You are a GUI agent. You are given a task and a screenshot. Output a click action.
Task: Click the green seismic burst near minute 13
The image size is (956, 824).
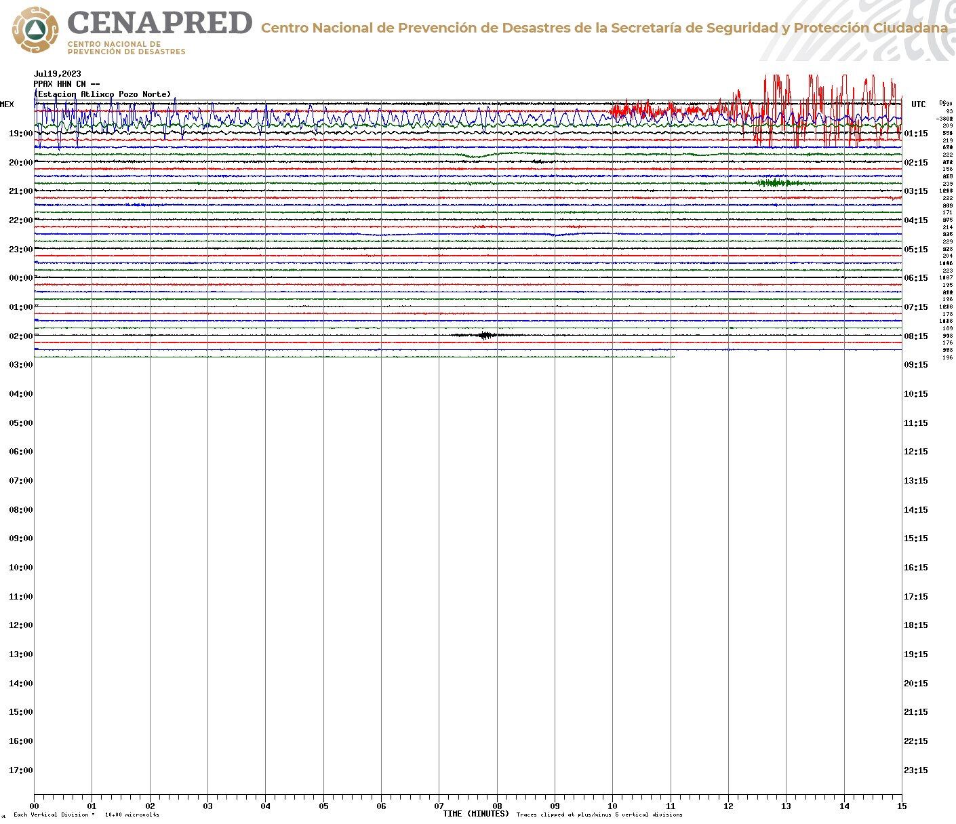pyautogui.click(x=773, y=182)
